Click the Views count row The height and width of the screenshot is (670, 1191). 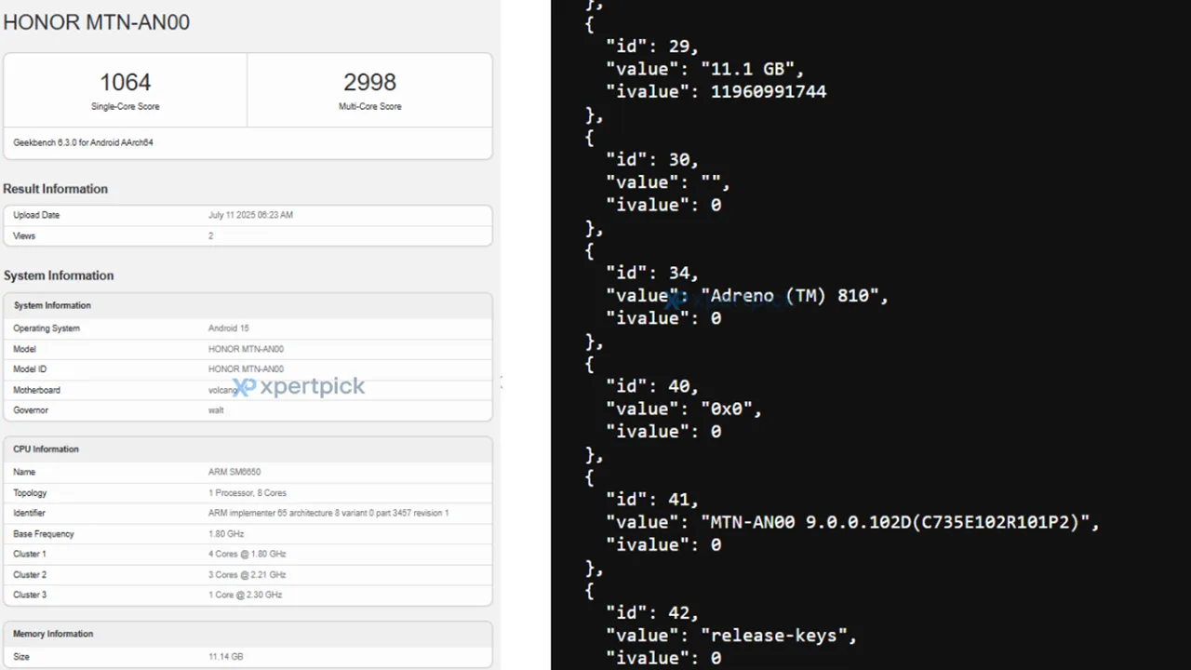click(x=248, y=236)
